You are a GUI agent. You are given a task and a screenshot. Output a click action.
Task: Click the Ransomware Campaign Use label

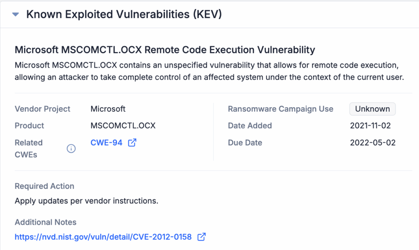click(281, 109)
